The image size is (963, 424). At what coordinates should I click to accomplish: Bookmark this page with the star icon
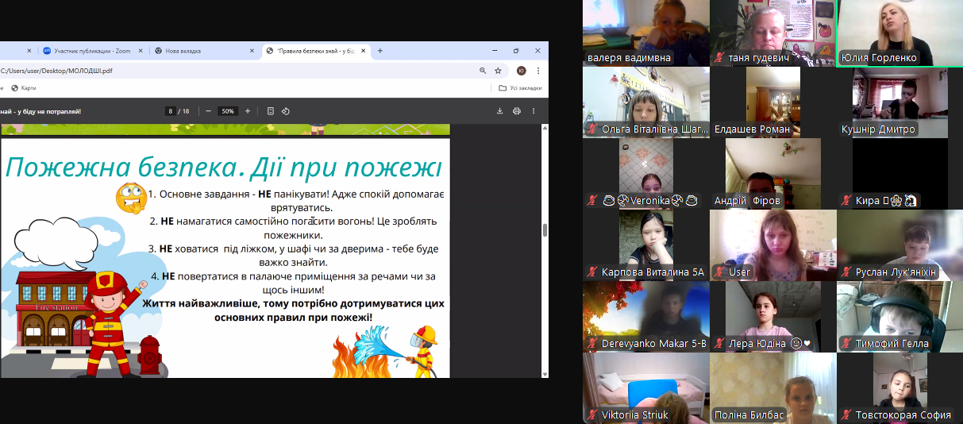(x=498, y=71)
